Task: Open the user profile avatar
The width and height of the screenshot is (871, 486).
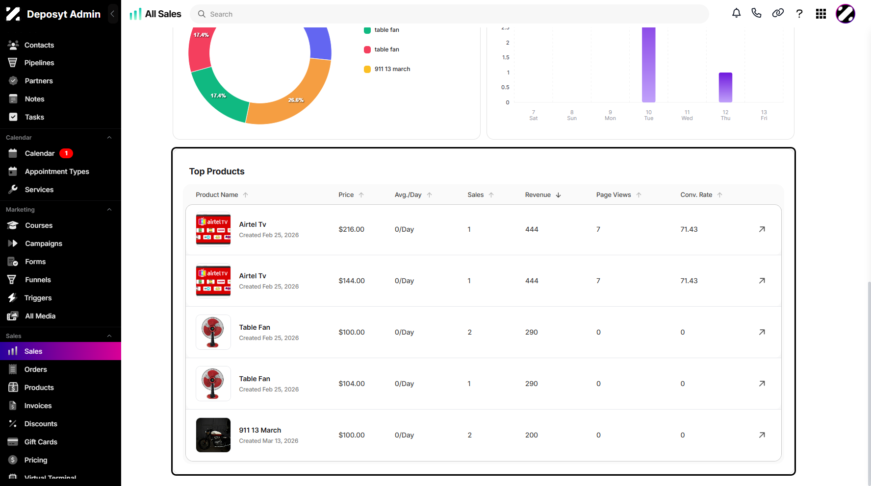Action: tap(845, 14)
